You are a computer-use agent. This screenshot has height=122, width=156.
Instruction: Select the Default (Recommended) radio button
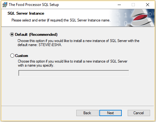[x=12, y=35]
